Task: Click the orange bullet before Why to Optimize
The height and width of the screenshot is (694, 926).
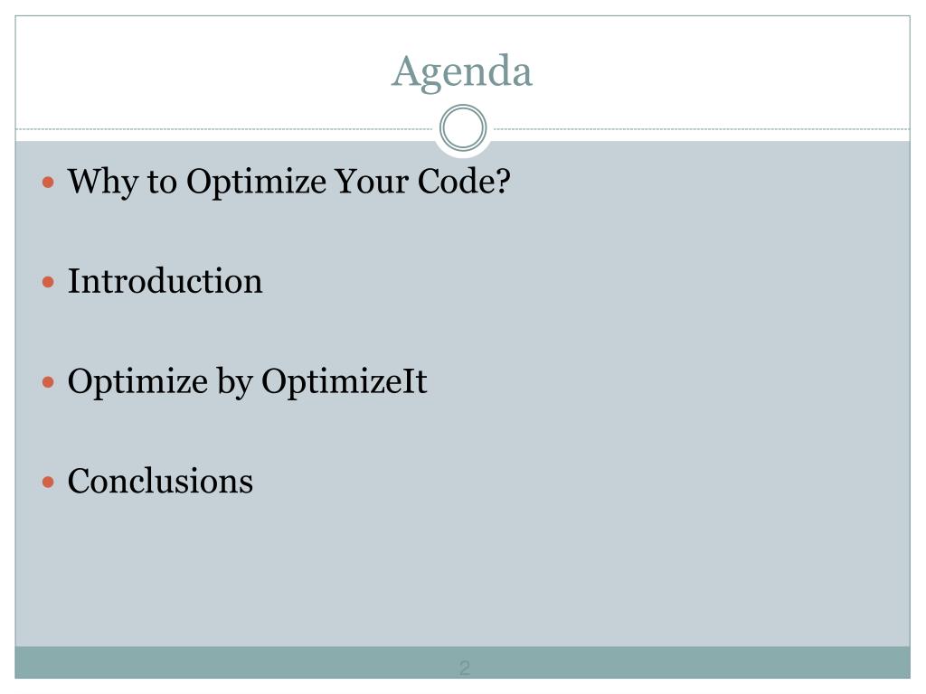Action: point(49,183)
